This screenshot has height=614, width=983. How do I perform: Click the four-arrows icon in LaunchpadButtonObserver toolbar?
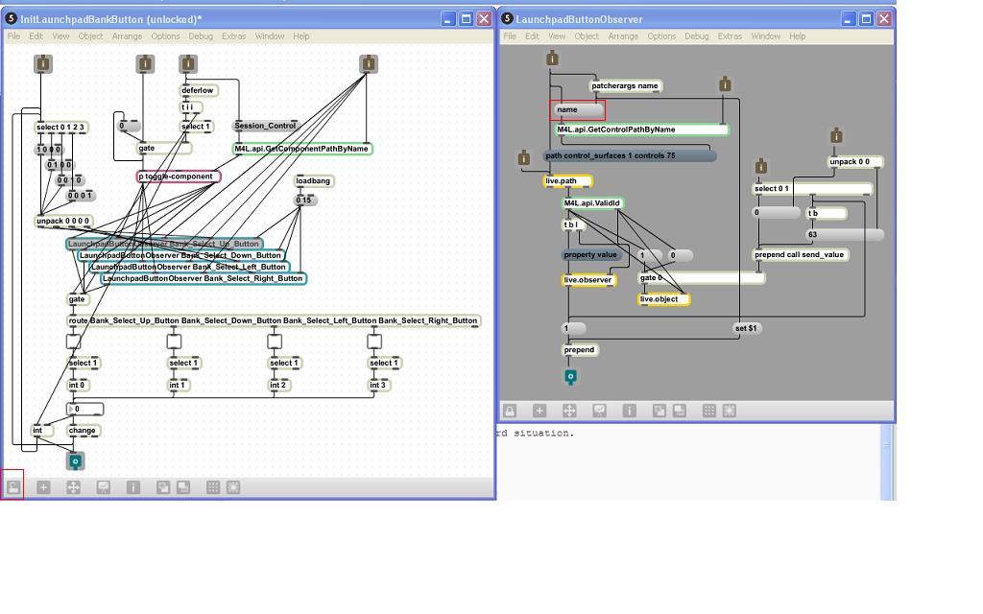(x=569, y=411)
